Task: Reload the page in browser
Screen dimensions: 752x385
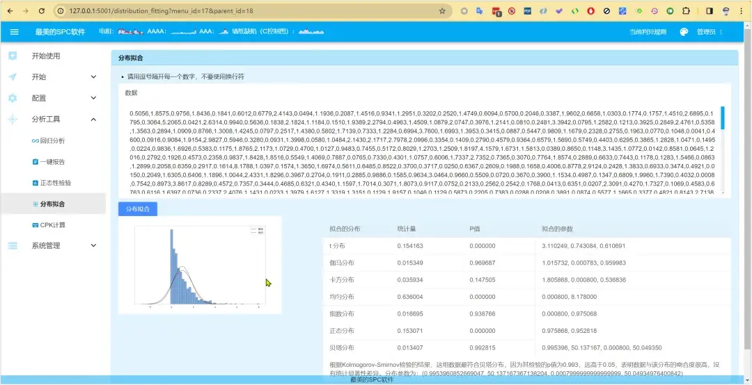Action: click(x=41, y=10)
